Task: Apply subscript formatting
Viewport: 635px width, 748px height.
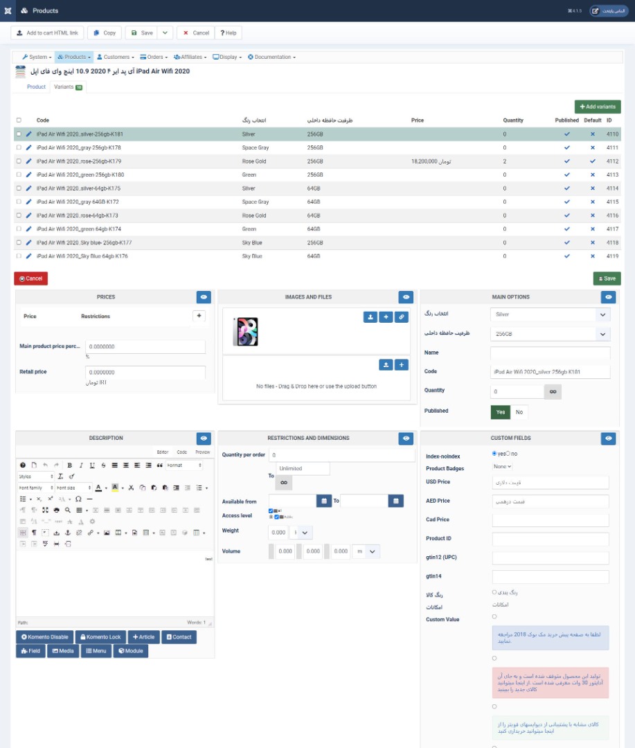Action: coord(39,499)
